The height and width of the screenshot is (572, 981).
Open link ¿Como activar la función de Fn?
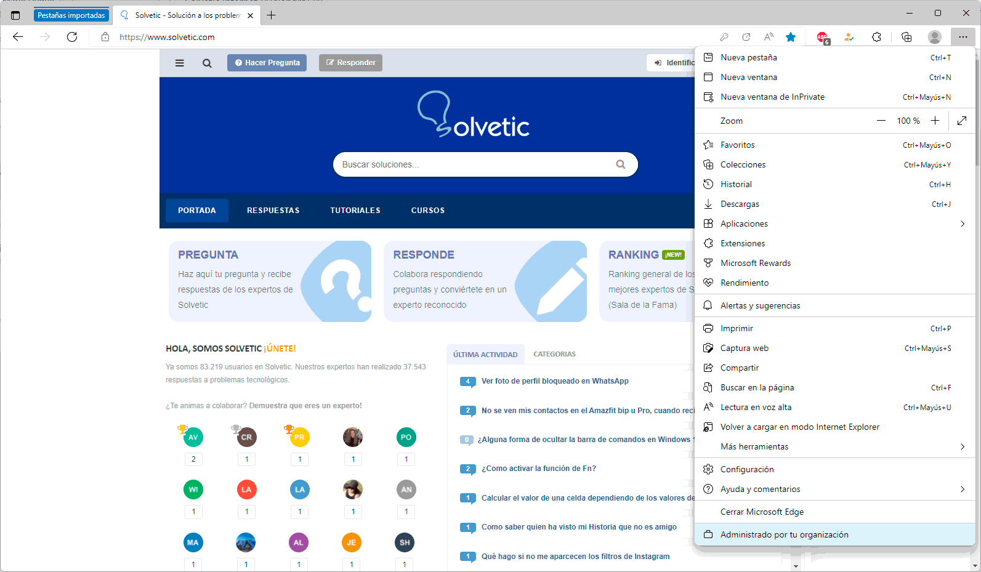point(539,469)
